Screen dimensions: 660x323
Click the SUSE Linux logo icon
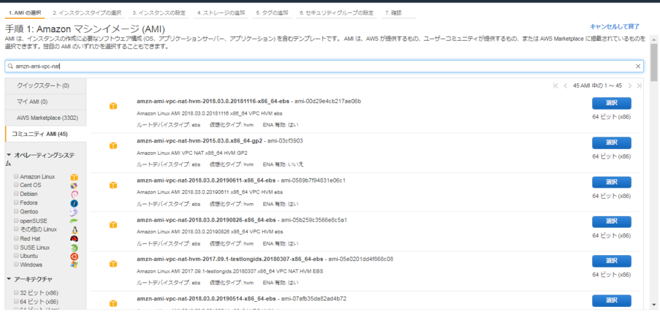(74, 248)
